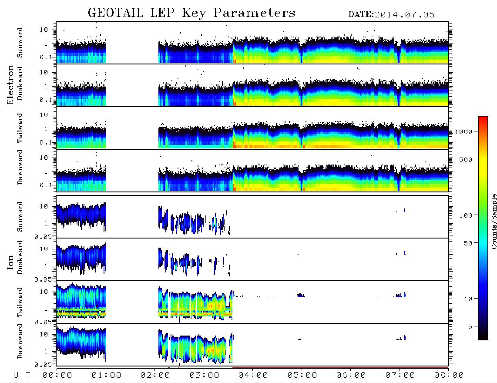Click the Electron "Tailward" panel label
The image size is (497, 383).
(x=20, y=128)
